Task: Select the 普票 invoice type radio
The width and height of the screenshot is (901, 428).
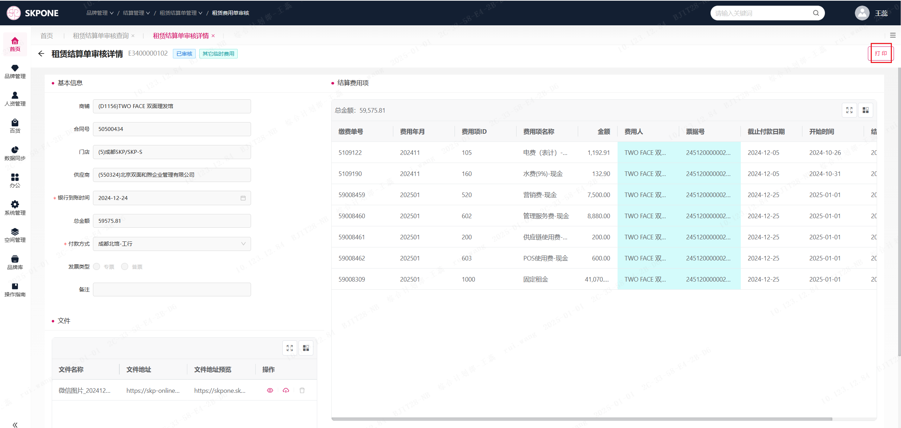Action: (x=125, y=266)
